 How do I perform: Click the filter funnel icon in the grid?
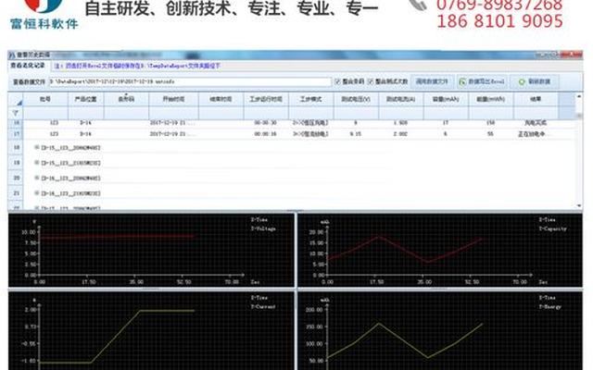tap(16, 113)
